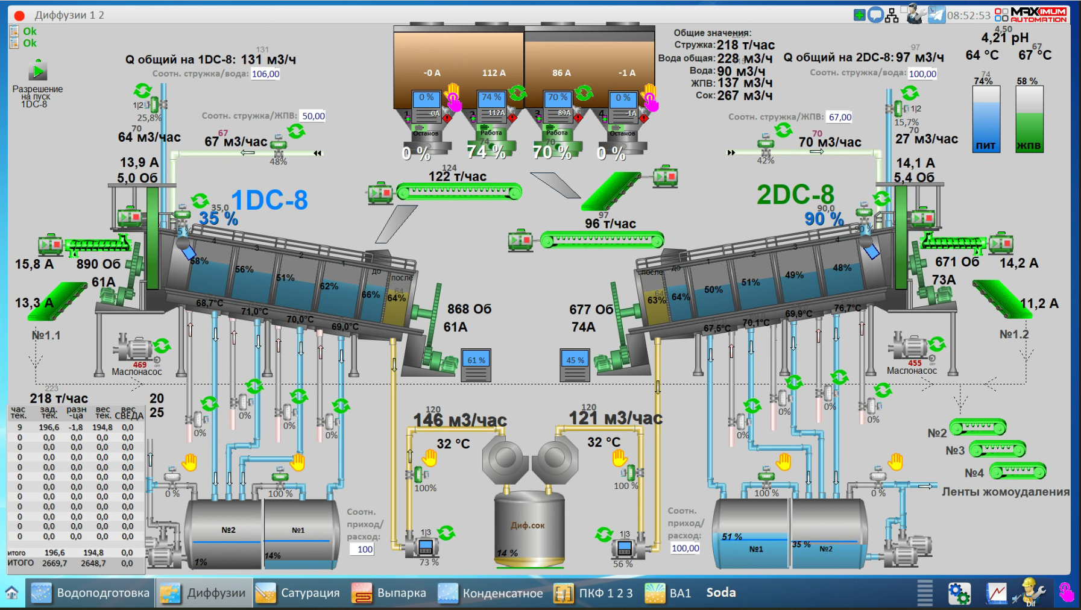
Task: Toggle the auto mode arrows on slicer 2
Action: tap(518, 93)
